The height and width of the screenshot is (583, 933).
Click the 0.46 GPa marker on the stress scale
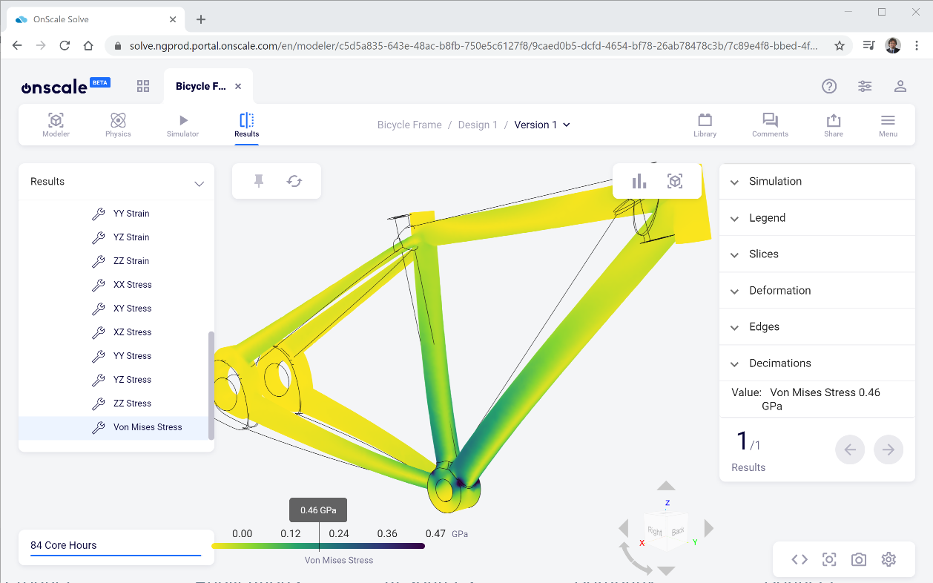(x=317, y=510)
